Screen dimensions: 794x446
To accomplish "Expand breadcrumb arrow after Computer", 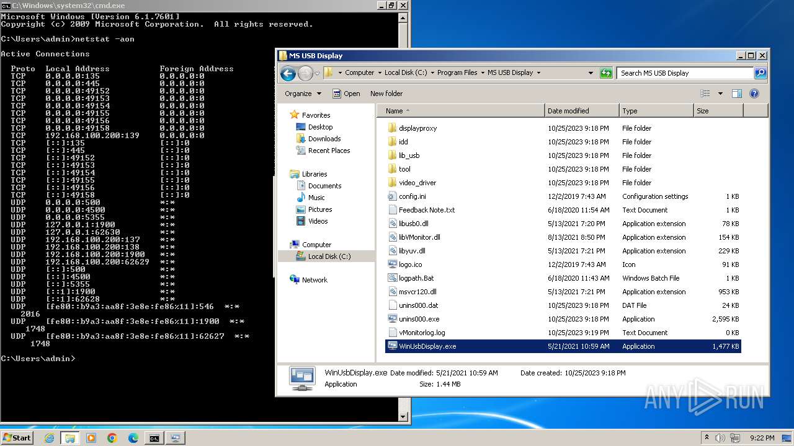I will (x=378, y=72).
